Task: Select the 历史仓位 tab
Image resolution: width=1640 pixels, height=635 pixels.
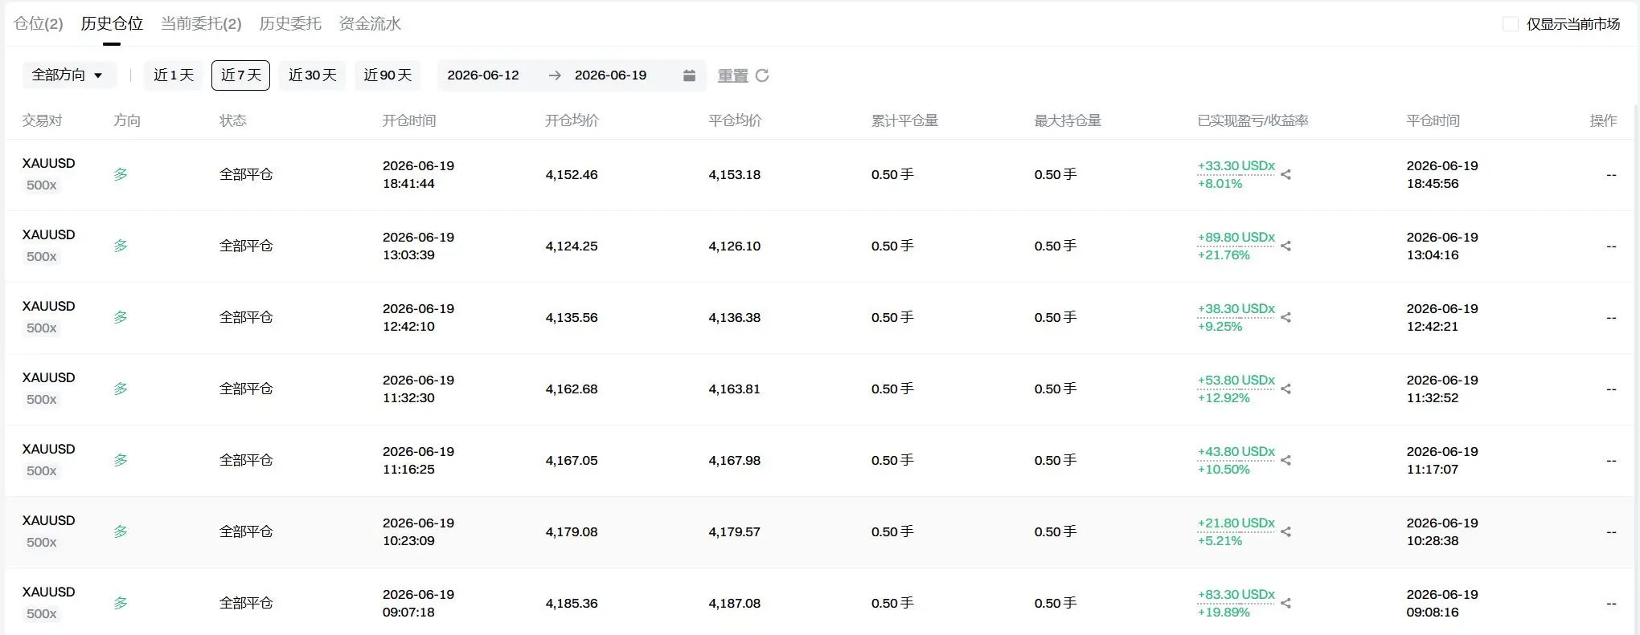Action: (112, 23)
